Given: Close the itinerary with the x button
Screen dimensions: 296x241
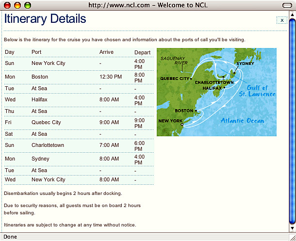Looking at the screenshot, I should 282,20.
